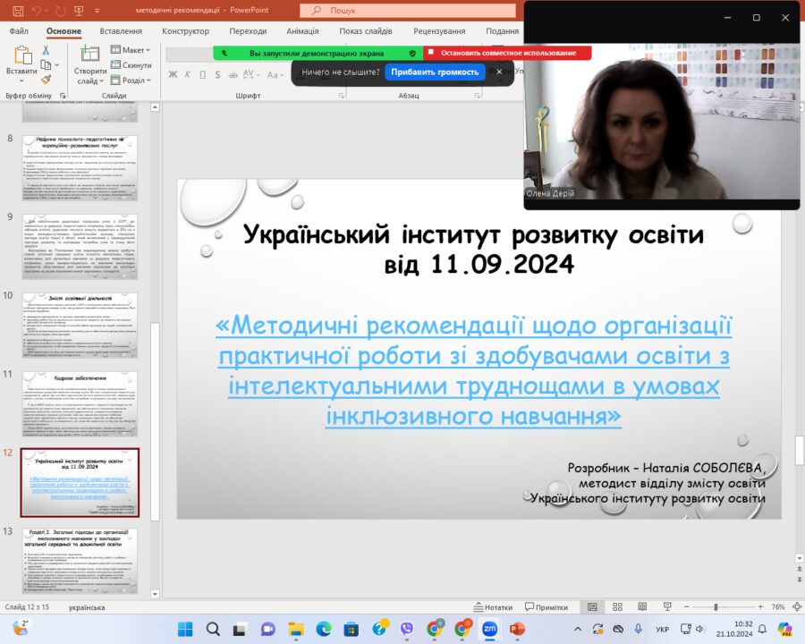Switch to Reading view icon
The height and width of the screenshot is (644, 805).
(642, 607)
